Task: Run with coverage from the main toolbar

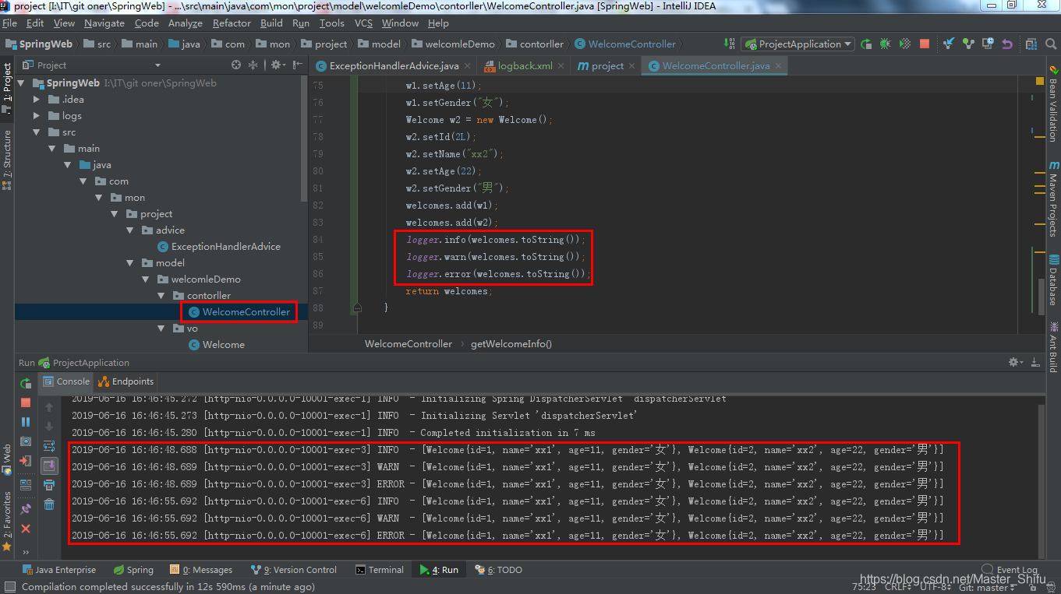Action: (x=905, y=44)
